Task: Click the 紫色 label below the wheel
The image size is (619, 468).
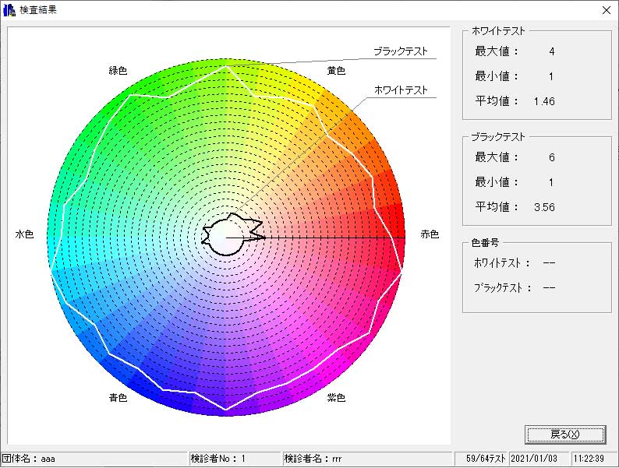Action: (336, 397)
